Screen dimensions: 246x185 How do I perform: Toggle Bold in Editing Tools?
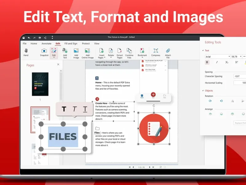coord(207,62)
